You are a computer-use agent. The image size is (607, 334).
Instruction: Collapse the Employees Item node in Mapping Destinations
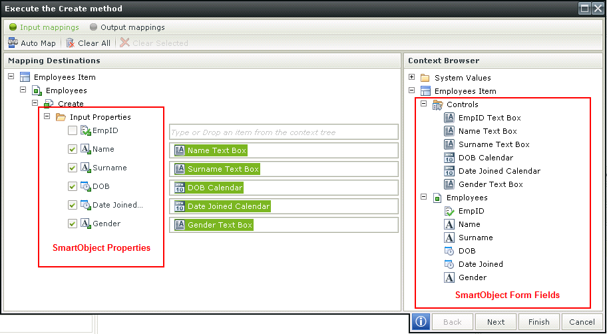pyautogui.click(x=11, y=77)
